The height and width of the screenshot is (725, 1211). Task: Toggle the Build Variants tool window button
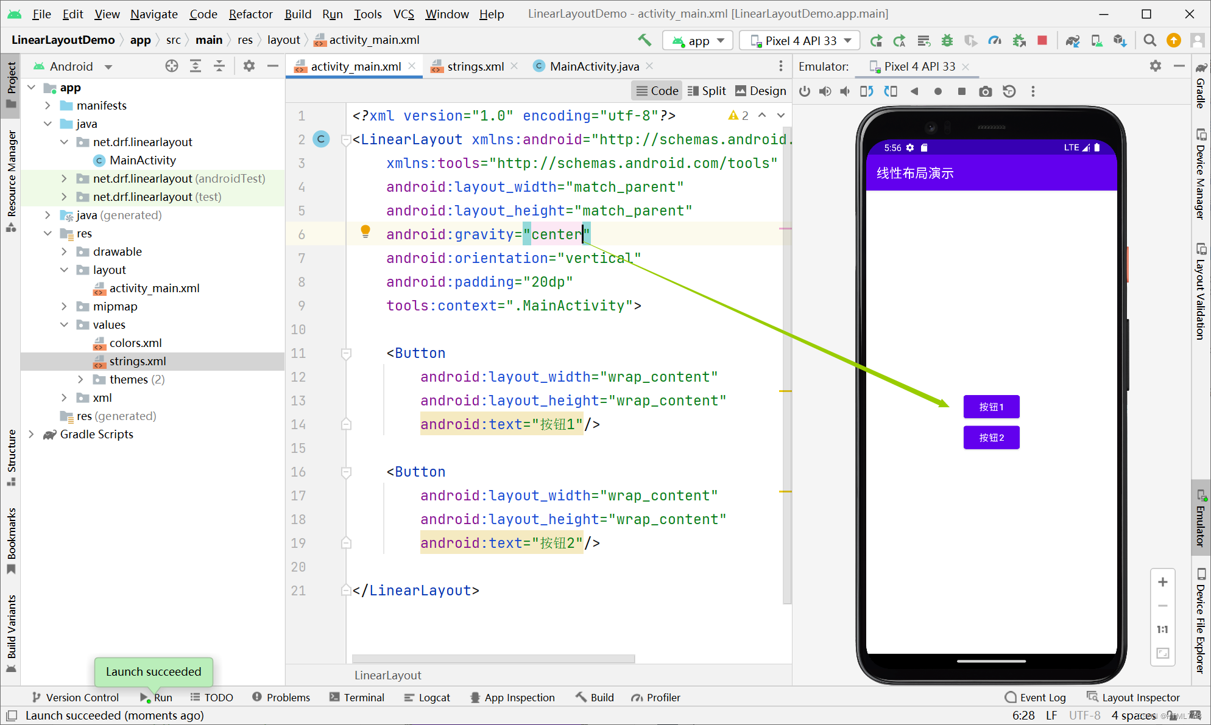coord(11,633)
